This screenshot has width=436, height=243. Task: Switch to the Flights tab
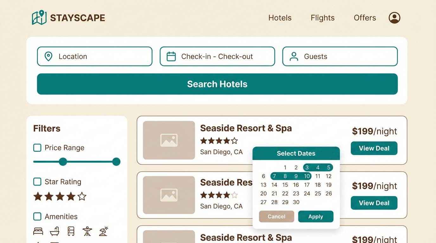coord(322,18)
